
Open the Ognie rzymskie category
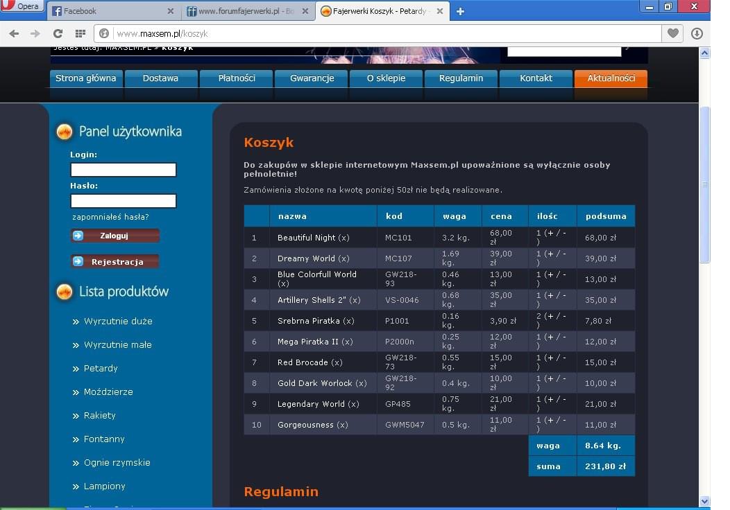tap(117, 463)
